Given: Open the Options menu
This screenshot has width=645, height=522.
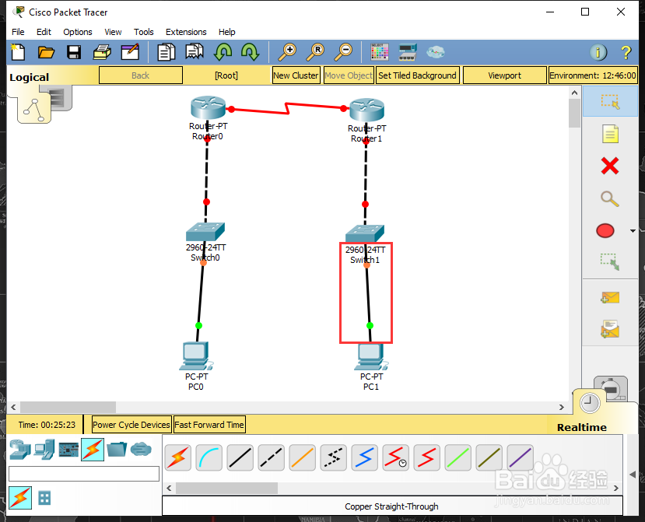Looking at the screenshot, I should [x=77, y=32].
